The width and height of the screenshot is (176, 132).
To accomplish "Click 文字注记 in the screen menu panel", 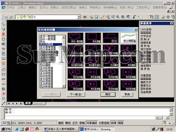I will point(146,36).
